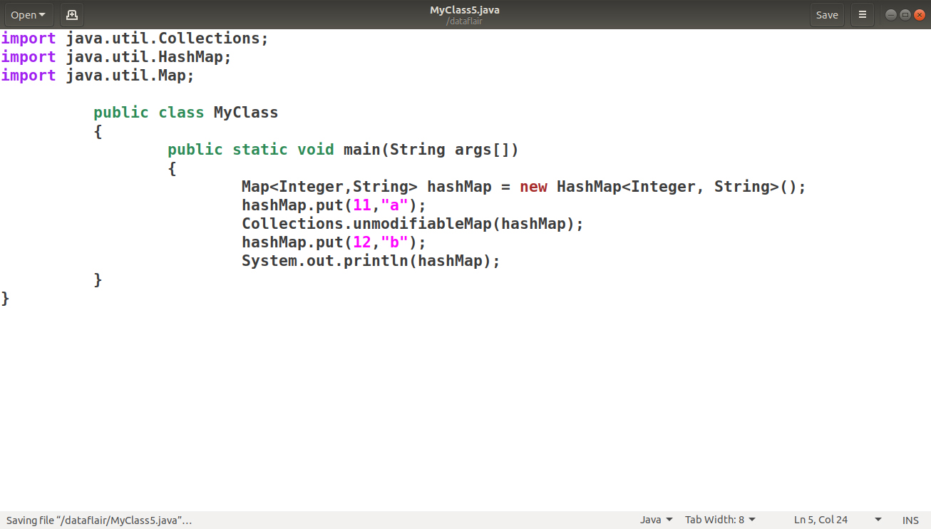Create a new document with header icon
The width and height of the screenshot is (931, 529).
coord(71,14)
